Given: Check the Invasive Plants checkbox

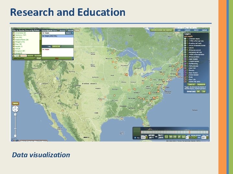Looking at the screenshot, I should click(x=14, y=40).
